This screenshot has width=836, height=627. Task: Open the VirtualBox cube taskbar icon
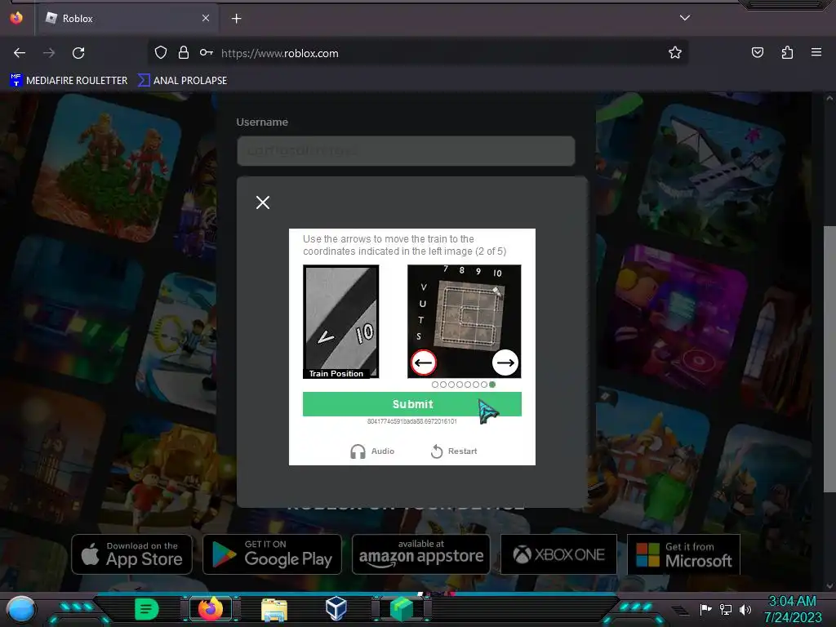pyautogui.click(x=336, y=608)
